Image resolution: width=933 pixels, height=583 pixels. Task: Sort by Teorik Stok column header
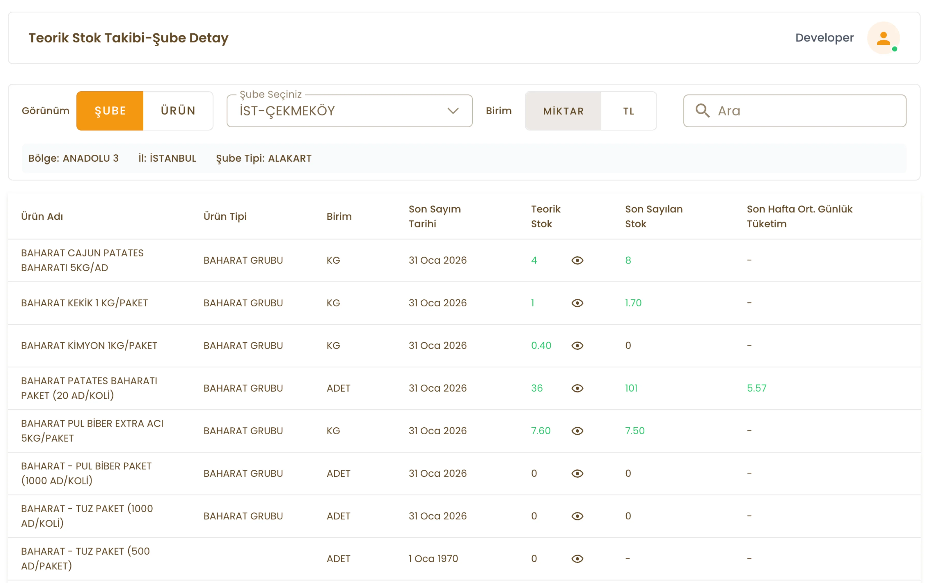[x=545, y=216]
